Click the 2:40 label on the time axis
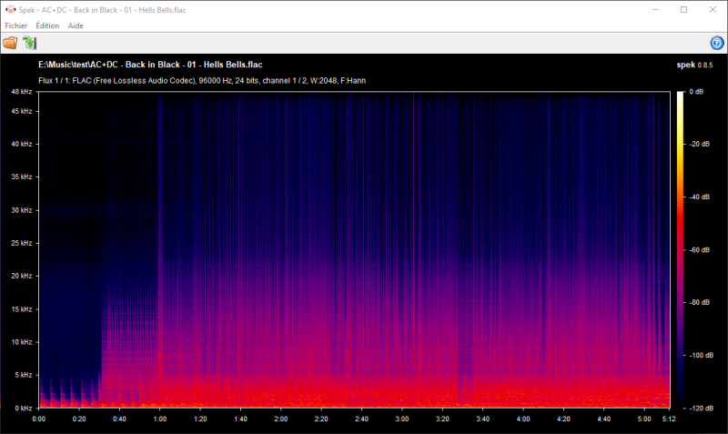 point(361,419)
